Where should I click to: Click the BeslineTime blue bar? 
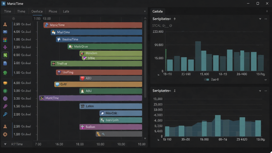pyautogui.click(x=99, y=39)
